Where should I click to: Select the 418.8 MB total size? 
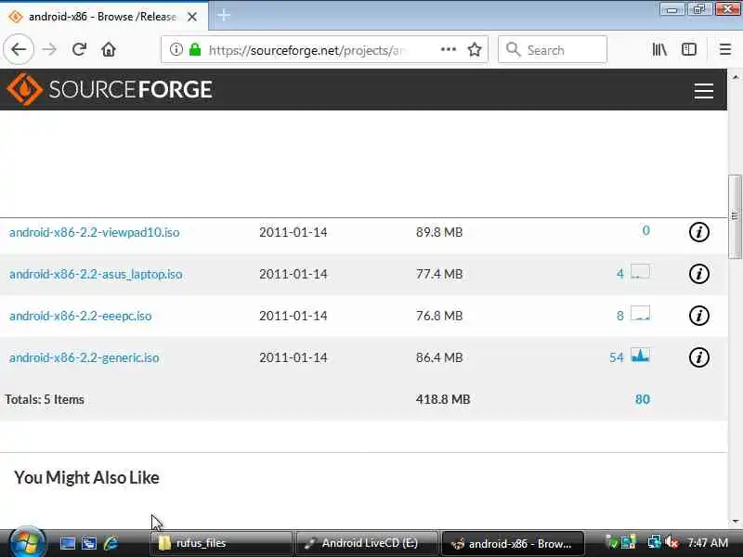click(x=443, y=399)
